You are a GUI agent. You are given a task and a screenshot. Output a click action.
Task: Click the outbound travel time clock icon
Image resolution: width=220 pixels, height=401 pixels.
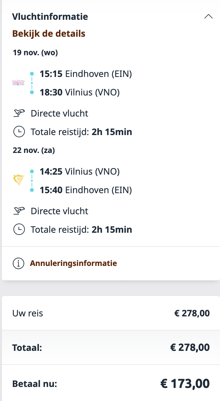point(19,132)
